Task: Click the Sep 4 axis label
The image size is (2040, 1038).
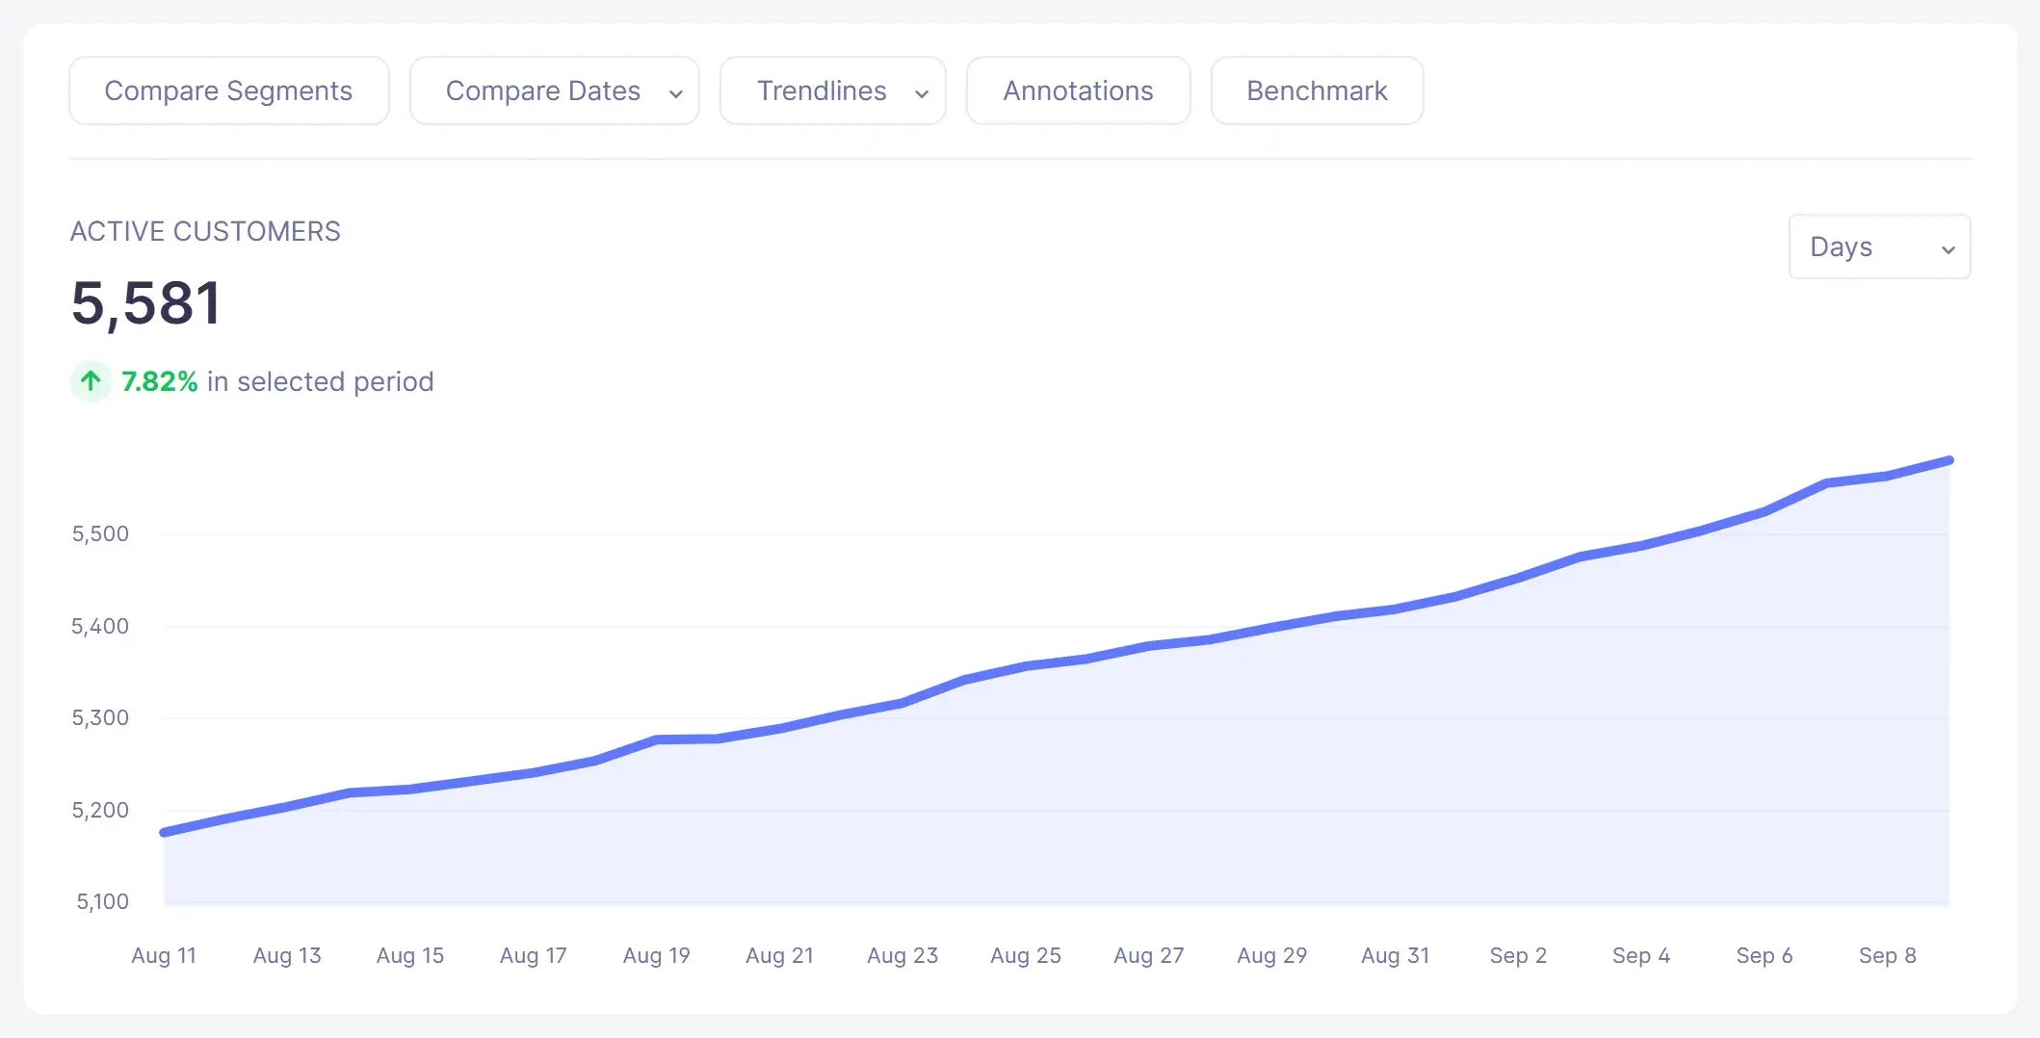Action: pyautogui.click(x=1641, y=955)
